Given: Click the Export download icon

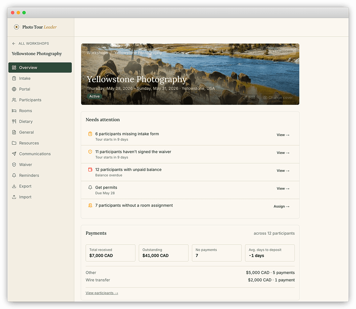Looking at the screenshot, I should tap(14, 186).
